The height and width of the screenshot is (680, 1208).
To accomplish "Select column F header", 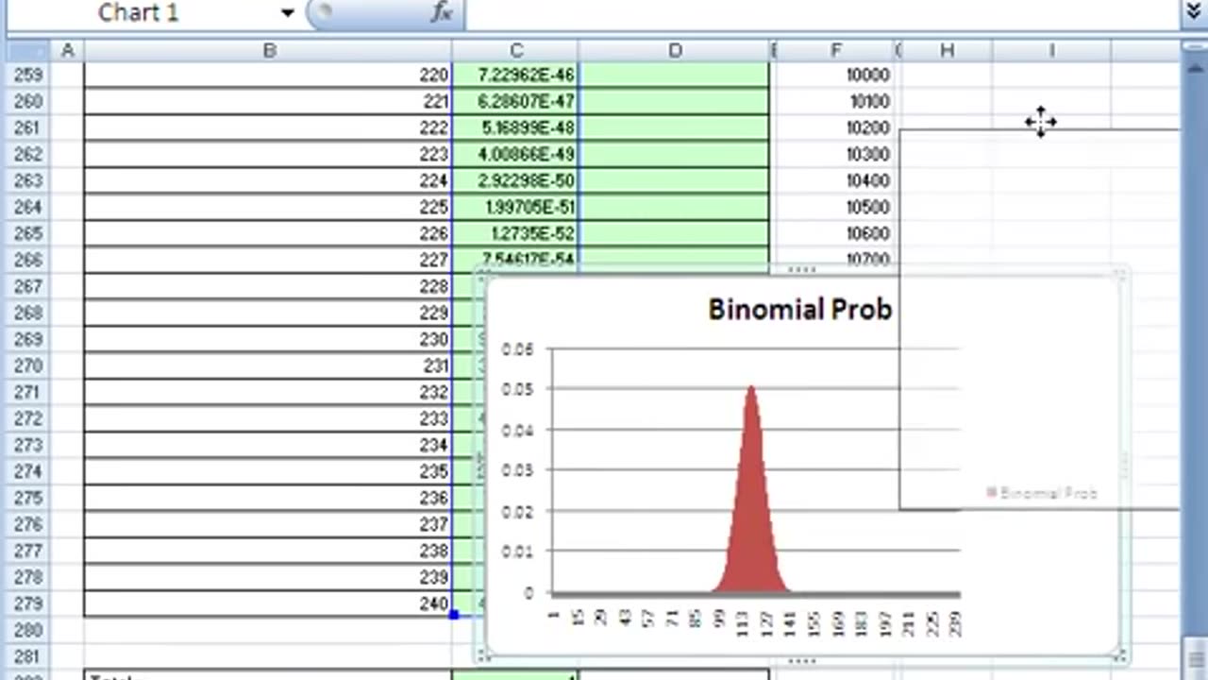I will coord(835,51).
